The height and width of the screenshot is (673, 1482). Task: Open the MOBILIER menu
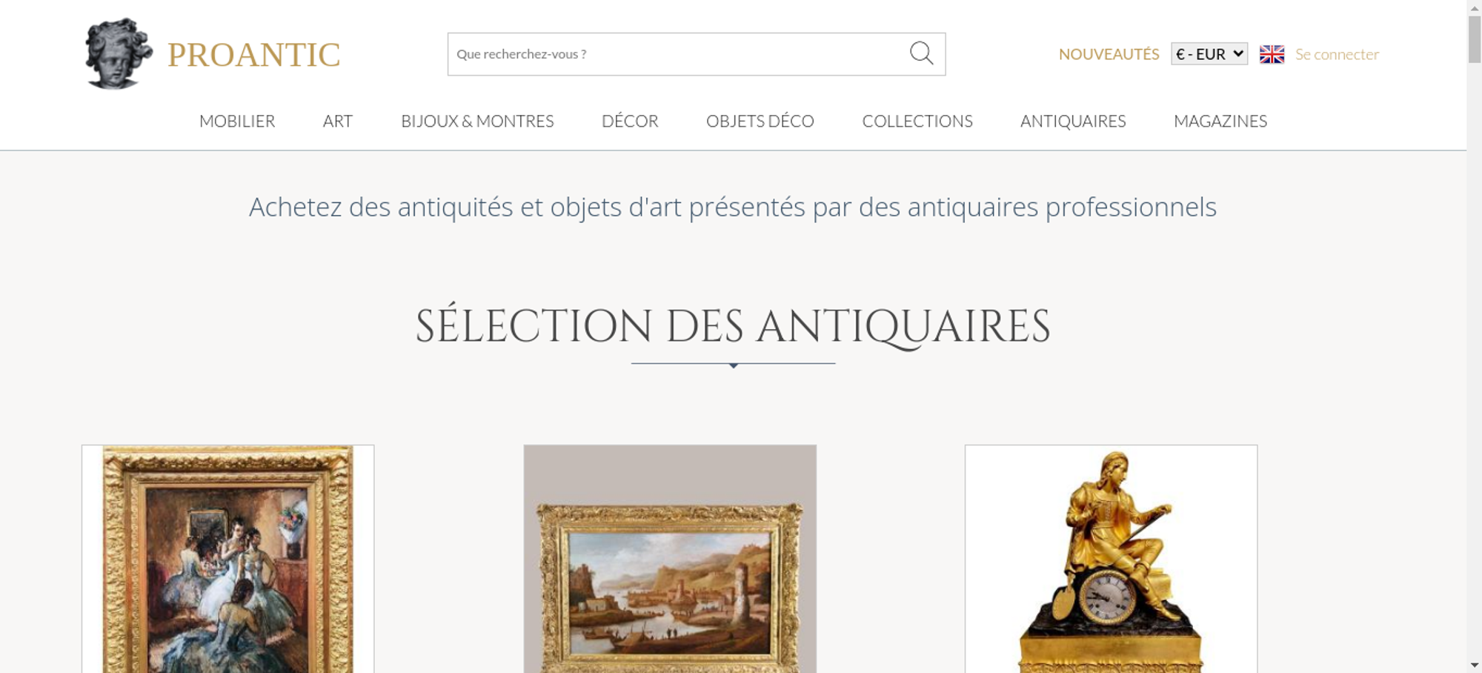237,121
